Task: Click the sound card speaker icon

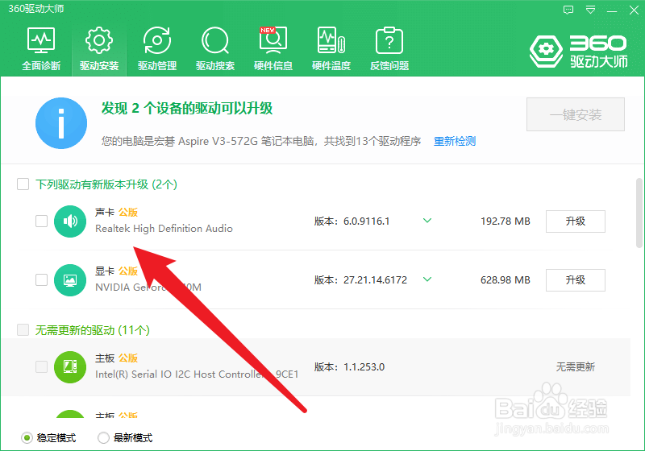Action: 70,221
